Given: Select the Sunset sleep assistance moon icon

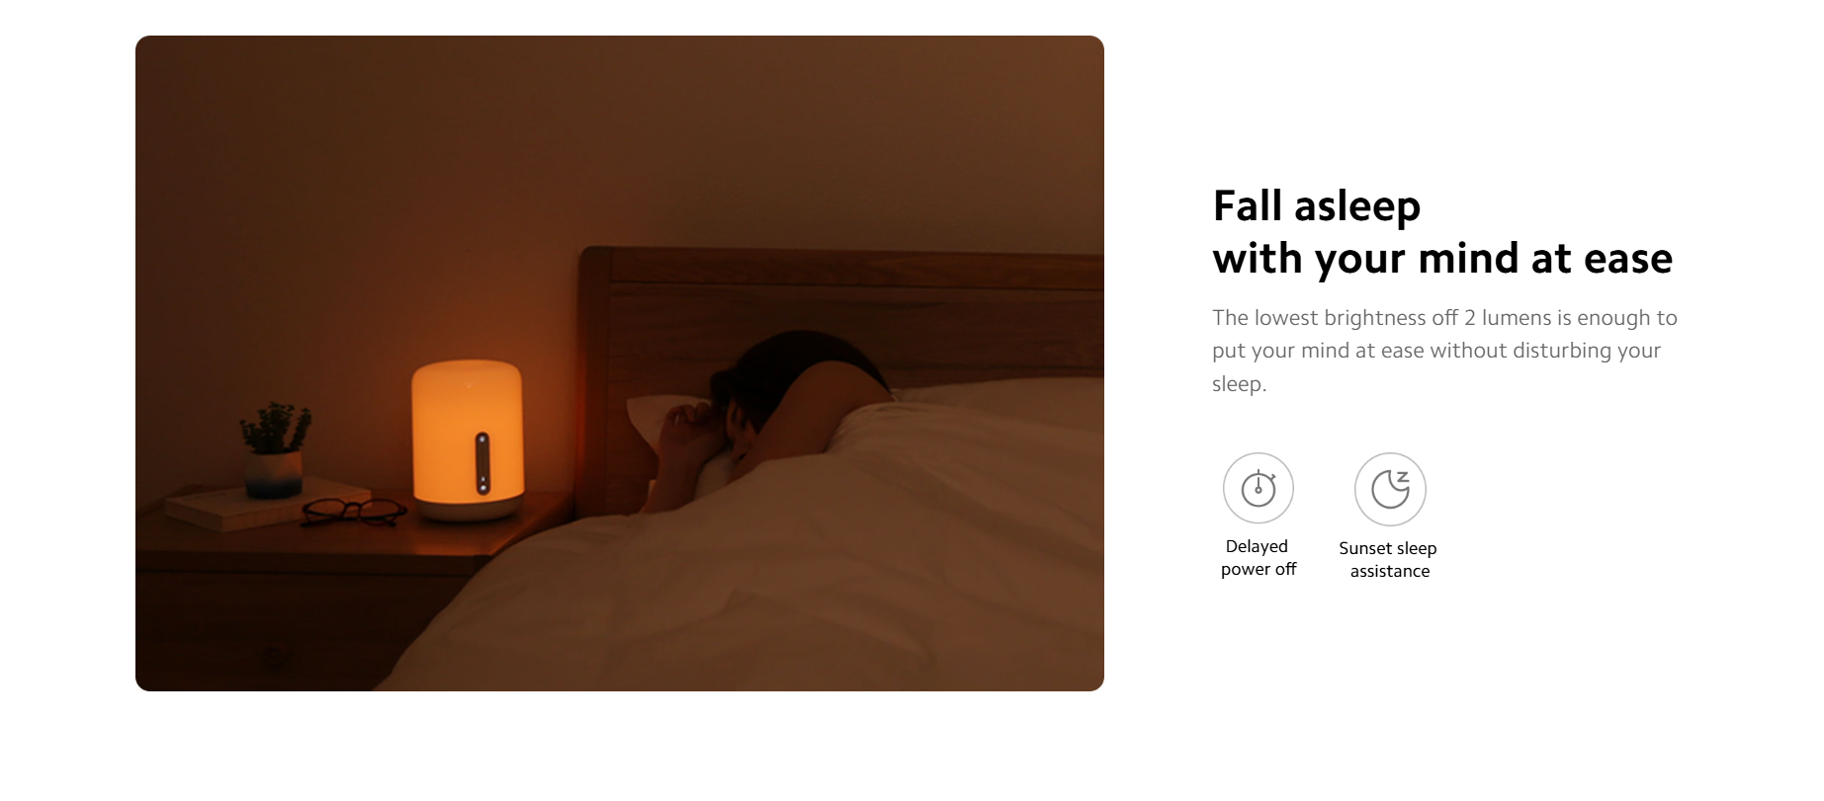Looking at the screenshot, I should (x=1390, y=489).
